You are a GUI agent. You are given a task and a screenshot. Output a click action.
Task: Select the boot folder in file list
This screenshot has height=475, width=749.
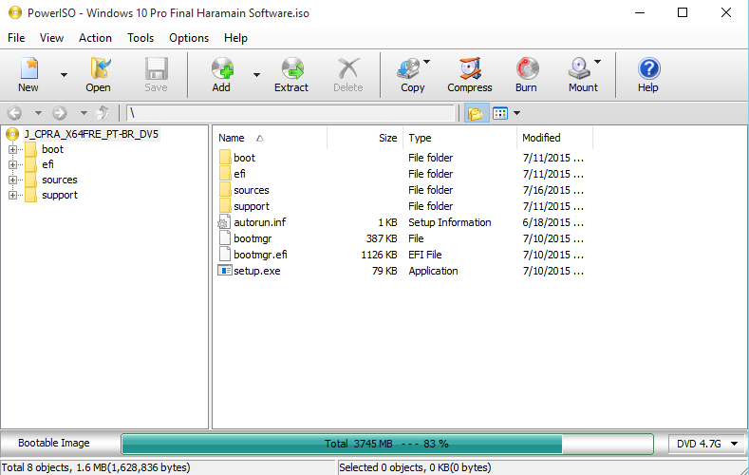244,158
